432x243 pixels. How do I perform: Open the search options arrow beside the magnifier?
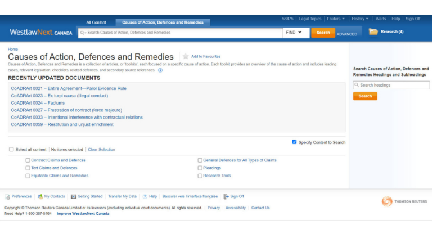point(85,33)
